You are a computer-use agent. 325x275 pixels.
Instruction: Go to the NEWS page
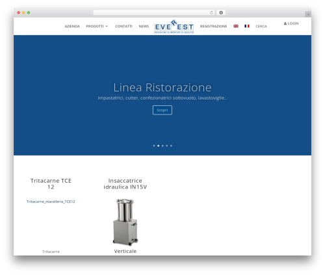click(144, 26)
